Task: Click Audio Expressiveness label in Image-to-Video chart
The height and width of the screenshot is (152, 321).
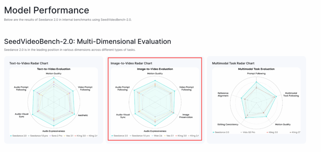Action: pos(155,131)
